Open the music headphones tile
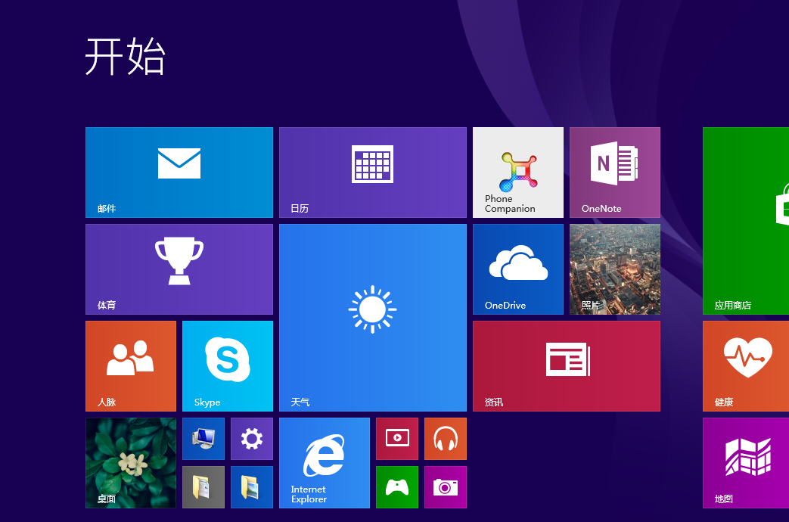Image resolution: width=789 pixels, height=522 pixels. tap(446, 439)
